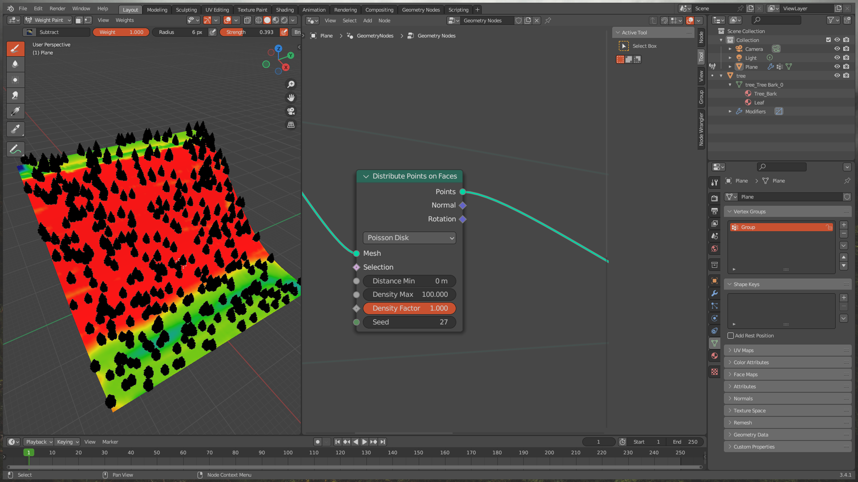Add a new vertex group with plus button
The width and height of the screenshot is (858, 482).
pyautogui.click(x=844, y=225)
